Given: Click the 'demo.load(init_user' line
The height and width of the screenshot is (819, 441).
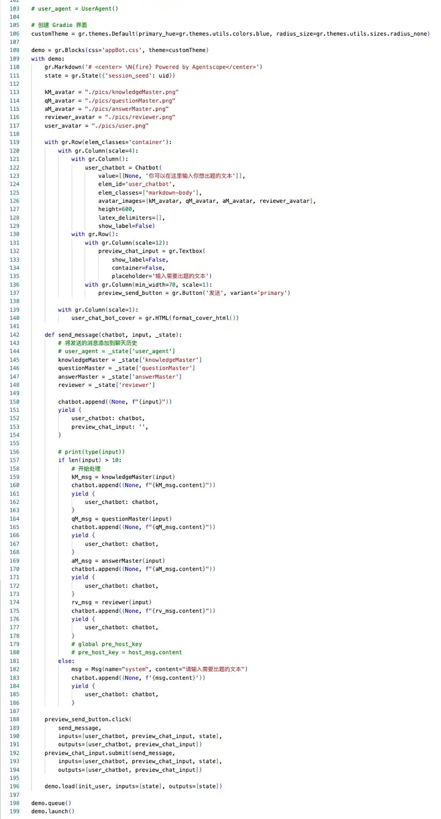Looking at the screenshot, I should 133,785.
